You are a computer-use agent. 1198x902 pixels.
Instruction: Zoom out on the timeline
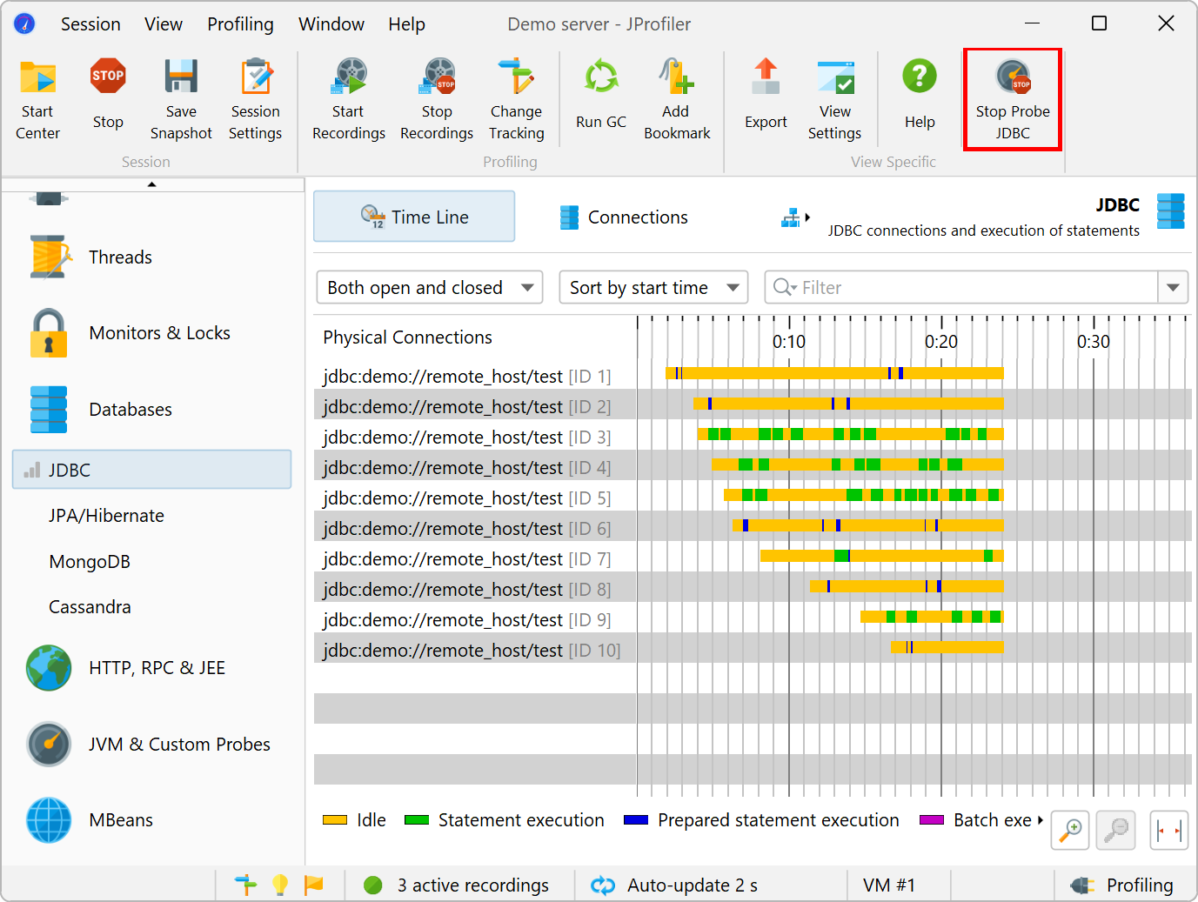1115,830
